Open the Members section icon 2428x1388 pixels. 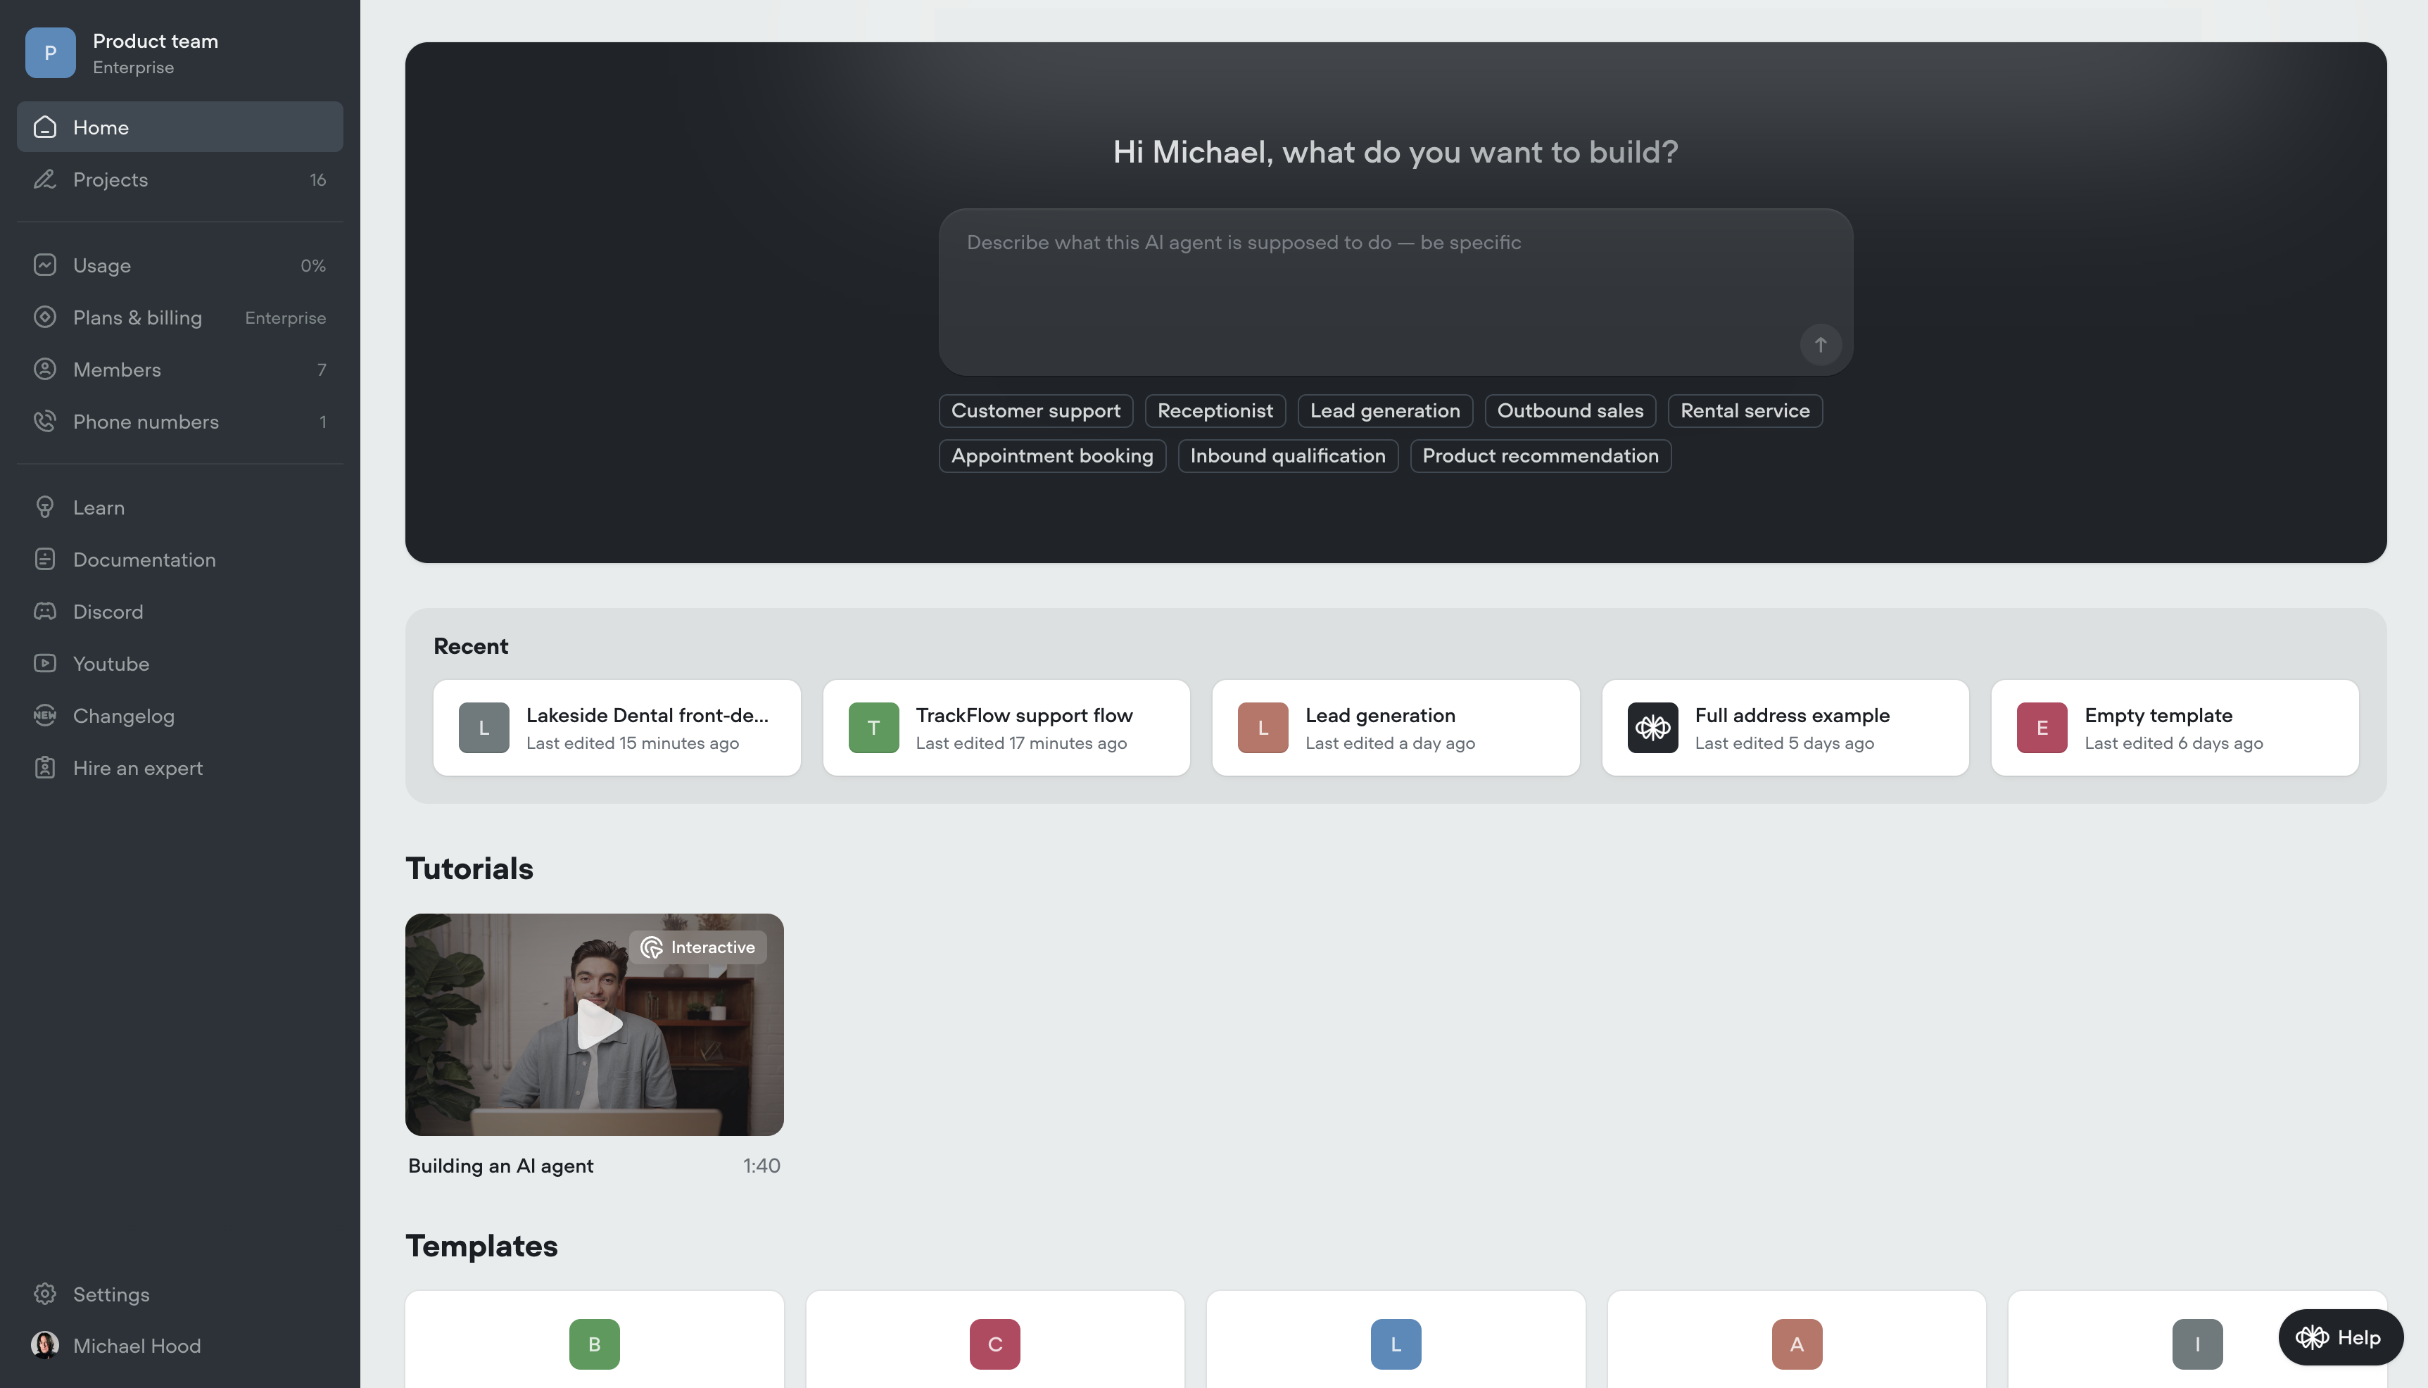pos(45,369)
